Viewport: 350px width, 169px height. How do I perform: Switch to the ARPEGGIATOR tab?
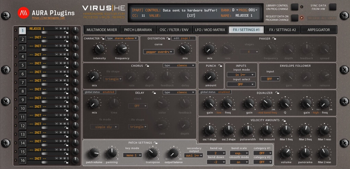coord(318,30)
